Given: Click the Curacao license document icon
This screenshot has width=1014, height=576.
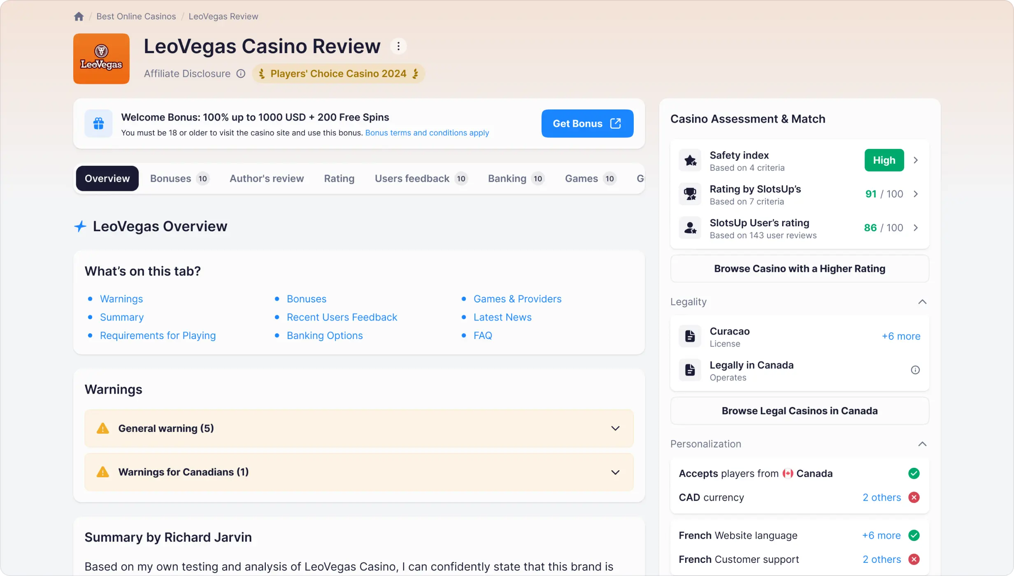Looking at the screenshot, I should pos(690,336).
